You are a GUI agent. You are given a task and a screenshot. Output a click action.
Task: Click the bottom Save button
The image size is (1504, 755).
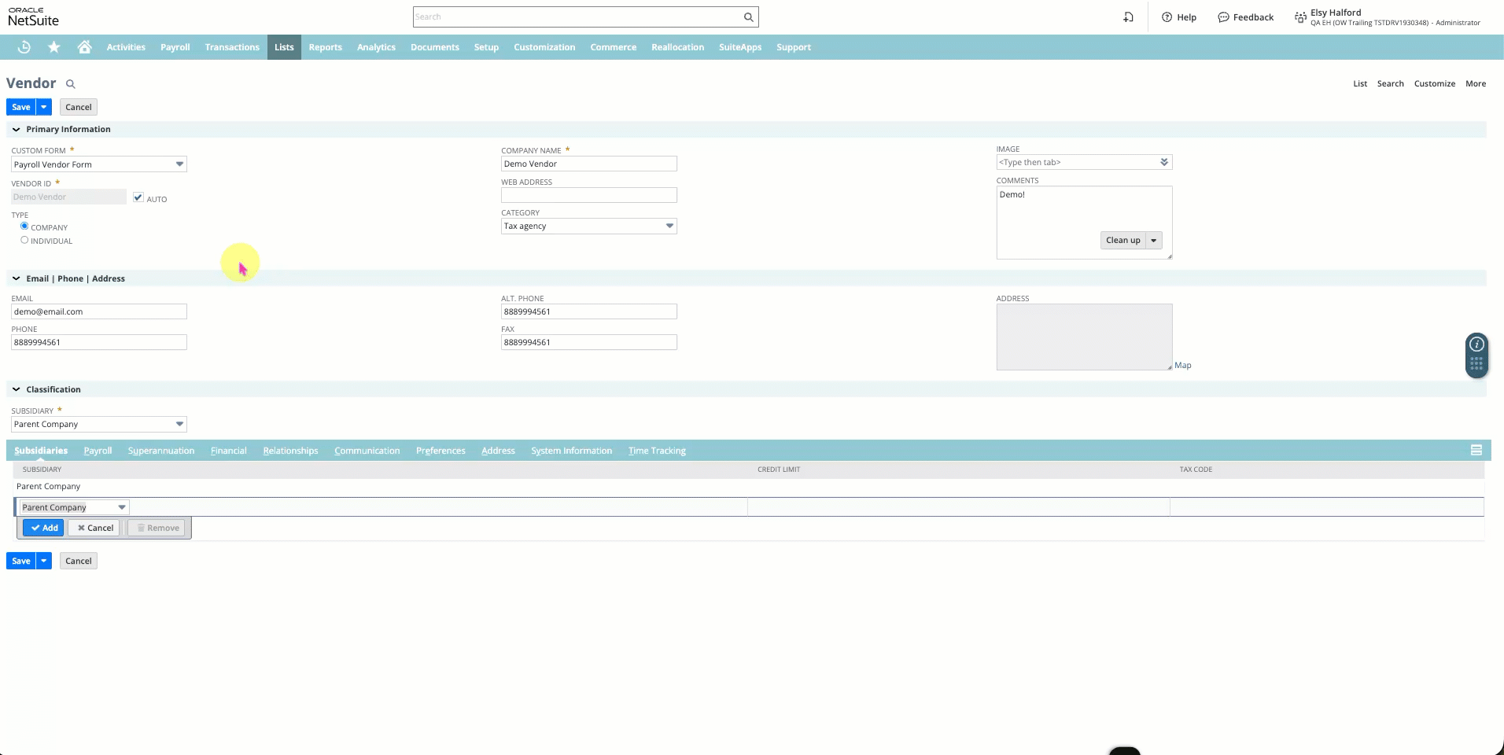click(x=21, y=561)
